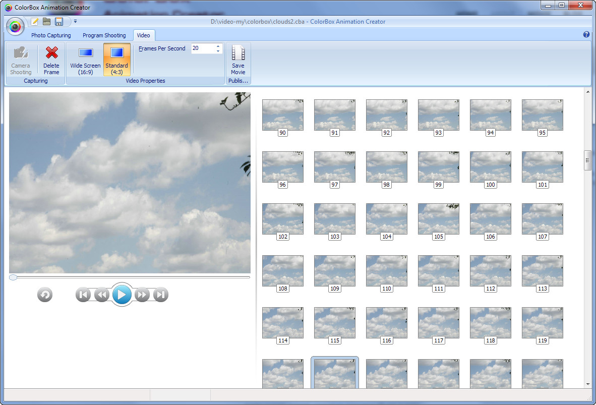Click the fast forward button

tap(142, 295)
